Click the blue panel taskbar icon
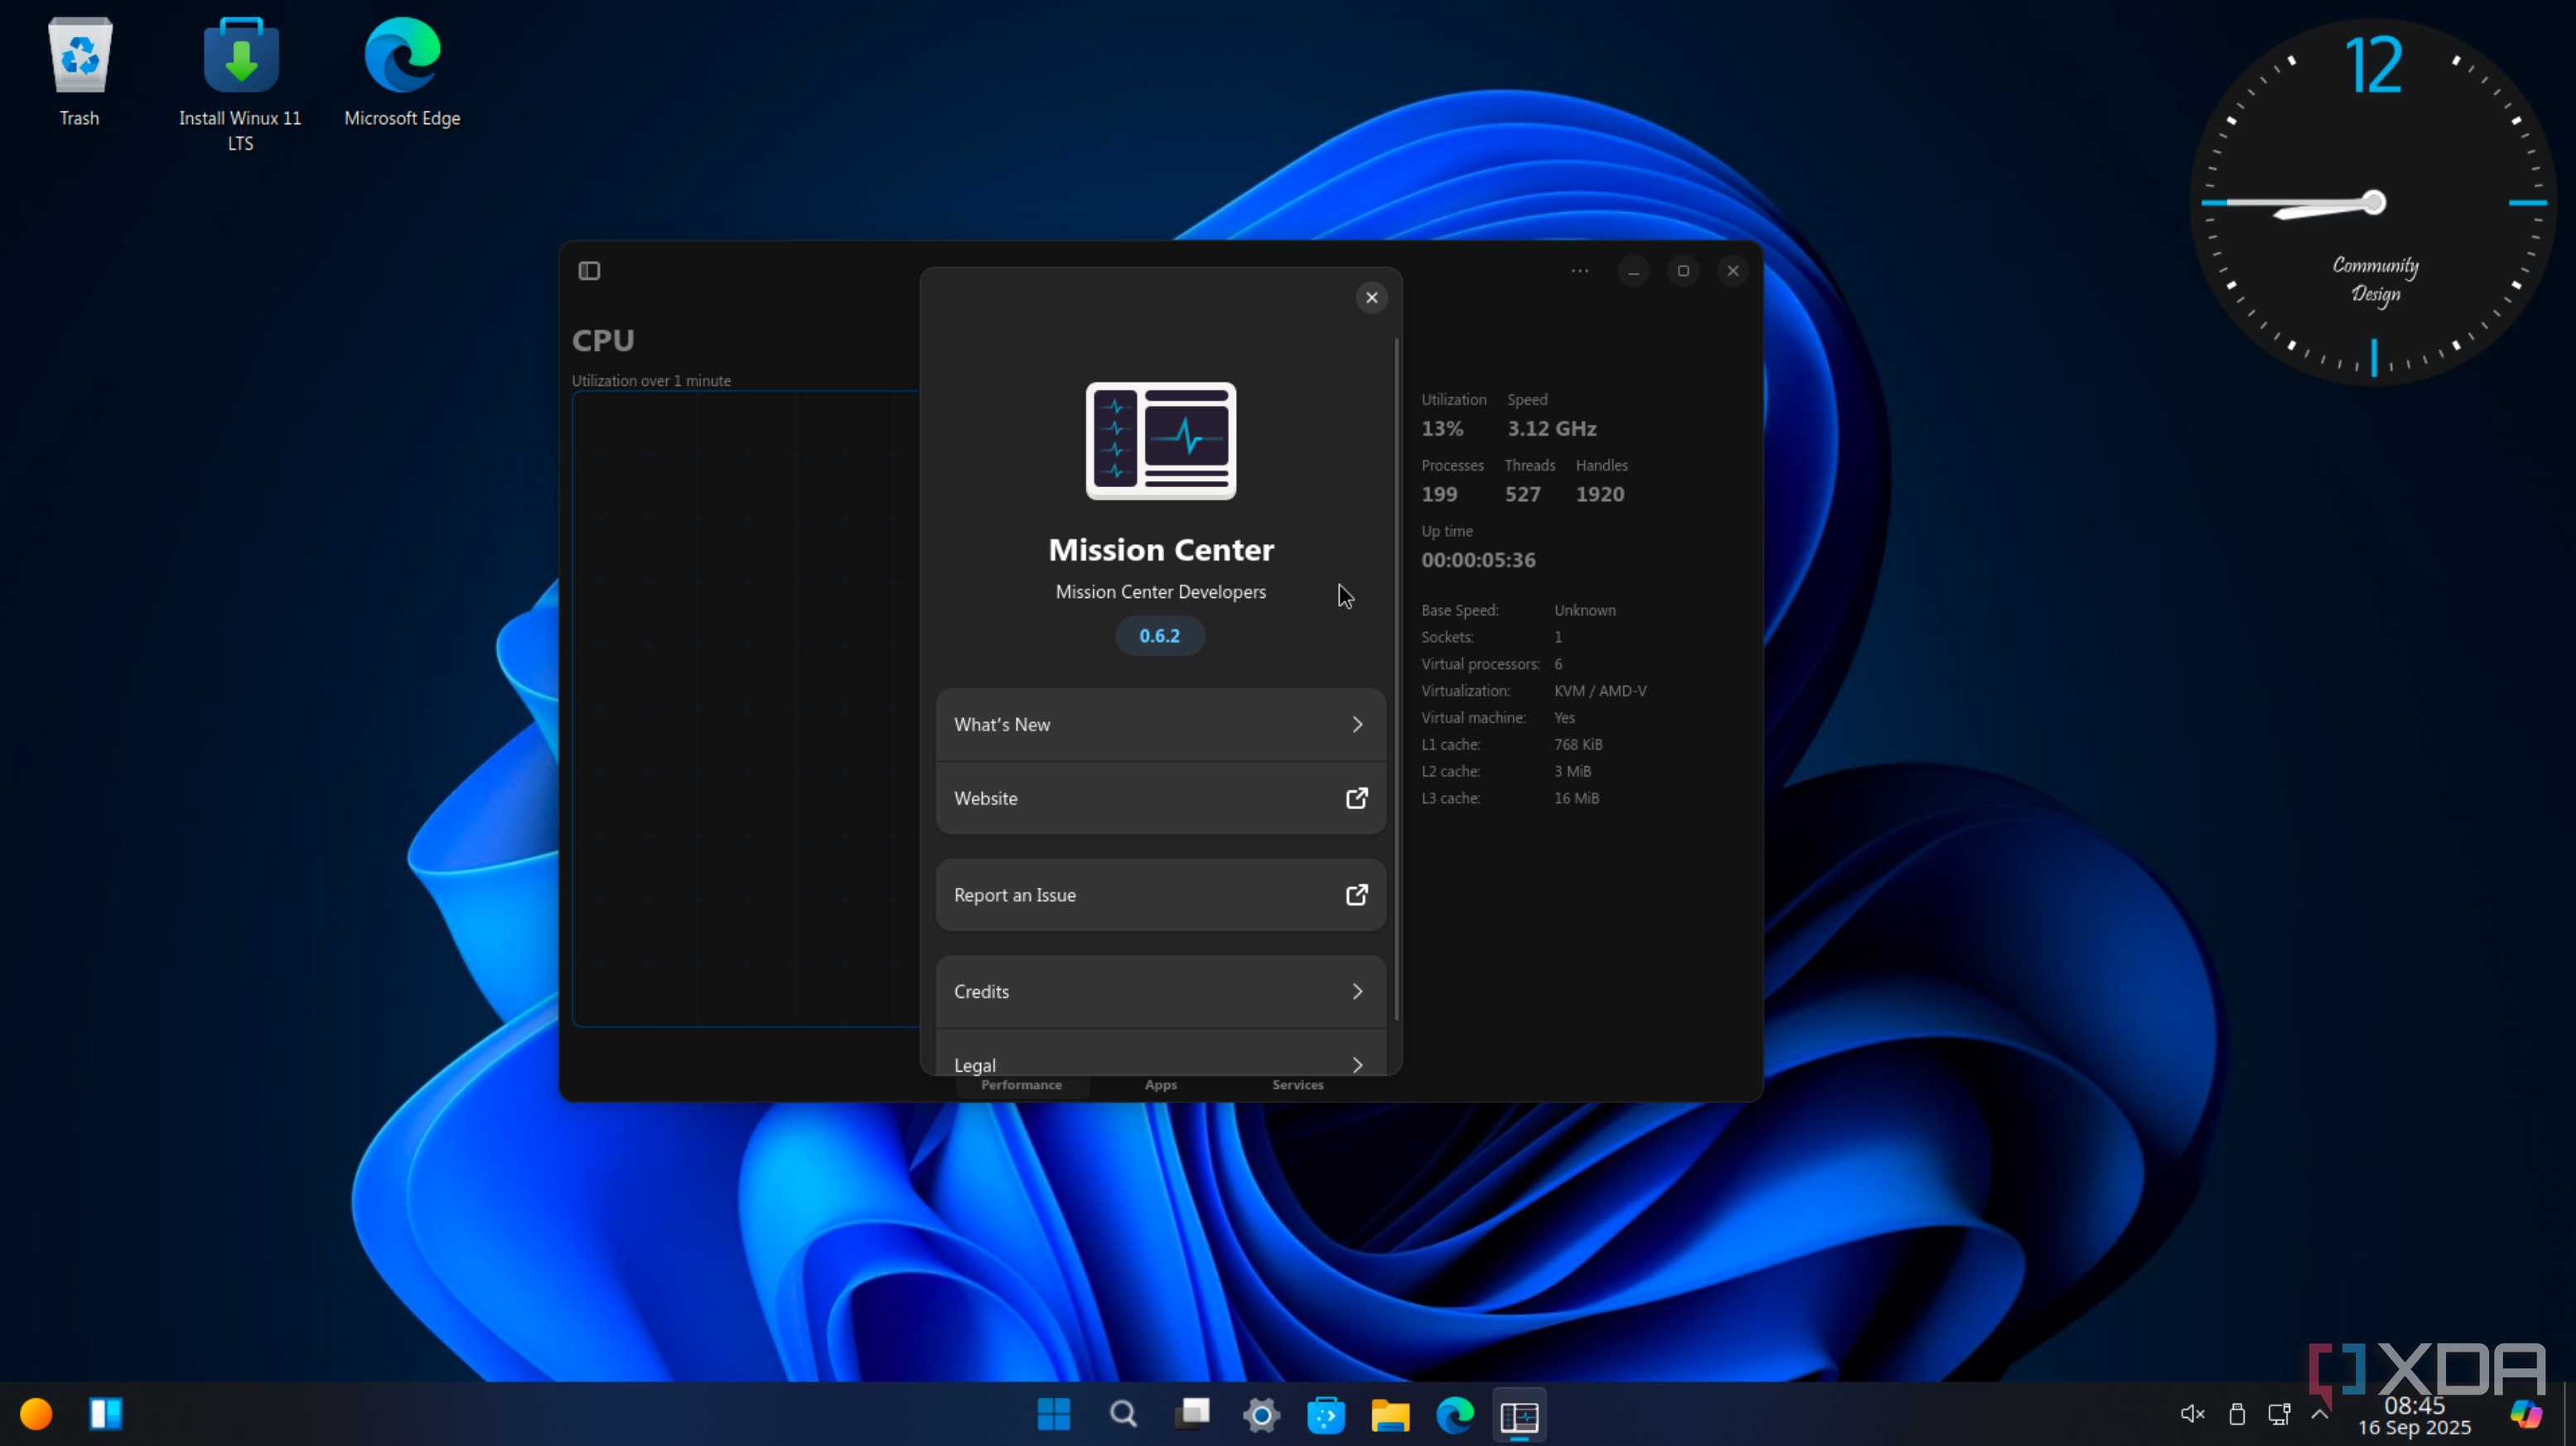The width and height of the screenshot is (2576, 1446). click(x=106, y=1414)
